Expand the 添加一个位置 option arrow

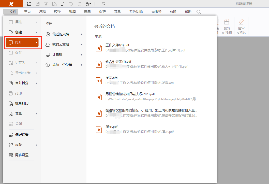pyautogui.click(x=82, y=65)
